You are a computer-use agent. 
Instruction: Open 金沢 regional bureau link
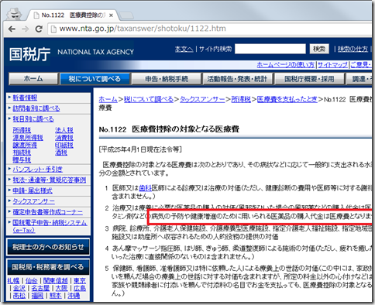pyautogui.click(x=19, y=288)
